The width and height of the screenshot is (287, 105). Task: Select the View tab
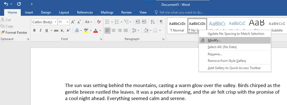[x=143, y=12]
